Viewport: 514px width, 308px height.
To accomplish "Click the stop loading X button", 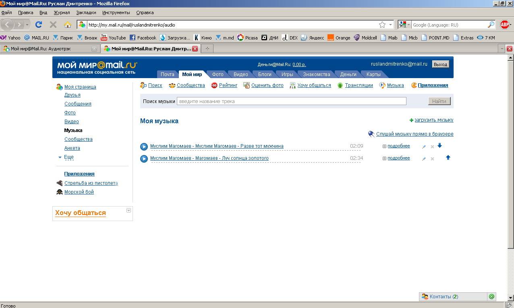I will (53, 25).
